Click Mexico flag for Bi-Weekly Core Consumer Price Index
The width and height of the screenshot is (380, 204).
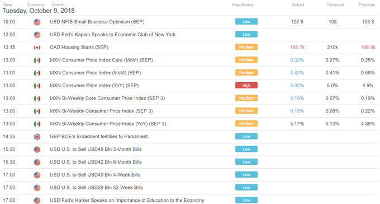37,98
